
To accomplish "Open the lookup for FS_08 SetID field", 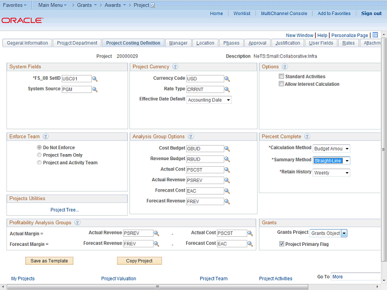I will [x=95, y=79].
